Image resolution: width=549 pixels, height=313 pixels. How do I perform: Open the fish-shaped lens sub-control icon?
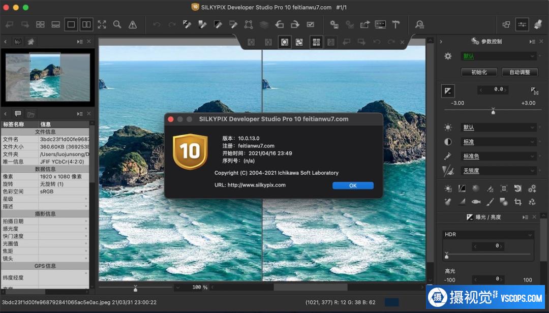476,202
